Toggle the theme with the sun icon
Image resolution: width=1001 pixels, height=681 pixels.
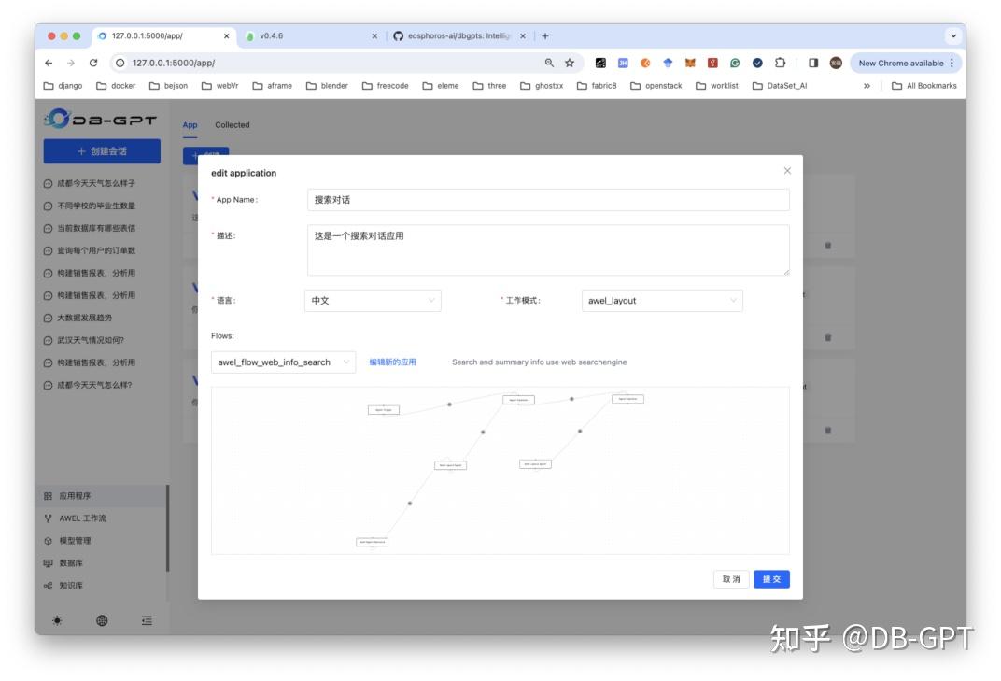tap(58, 619)
